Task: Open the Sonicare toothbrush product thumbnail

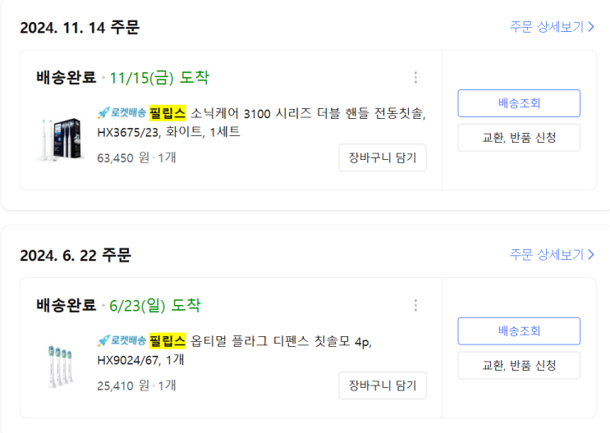Action: pyautogui.click(x=61, y=139)
